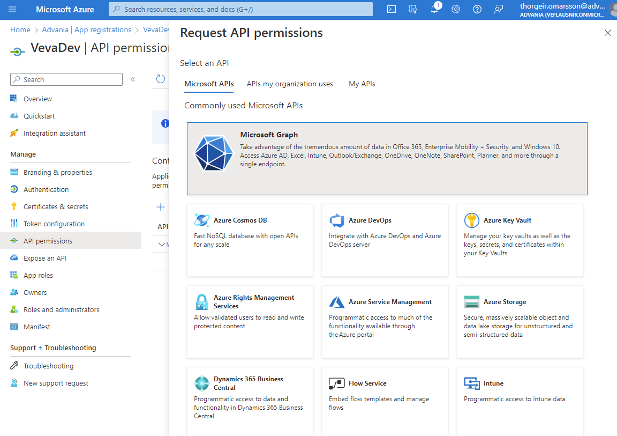This screenshot has height=436, width=617.
Task: Click the VevaDev app registration icon
Action: (x=17, y=51)
